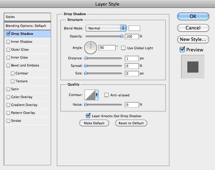Click the Angle dial control
The width and height of the screenshot is (215, 170).
point(91,48)
